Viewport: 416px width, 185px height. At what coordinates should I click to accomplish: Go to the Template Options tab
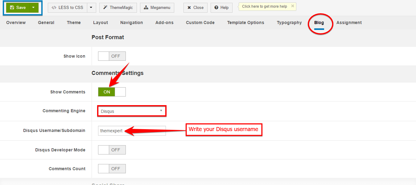[245, 23]
